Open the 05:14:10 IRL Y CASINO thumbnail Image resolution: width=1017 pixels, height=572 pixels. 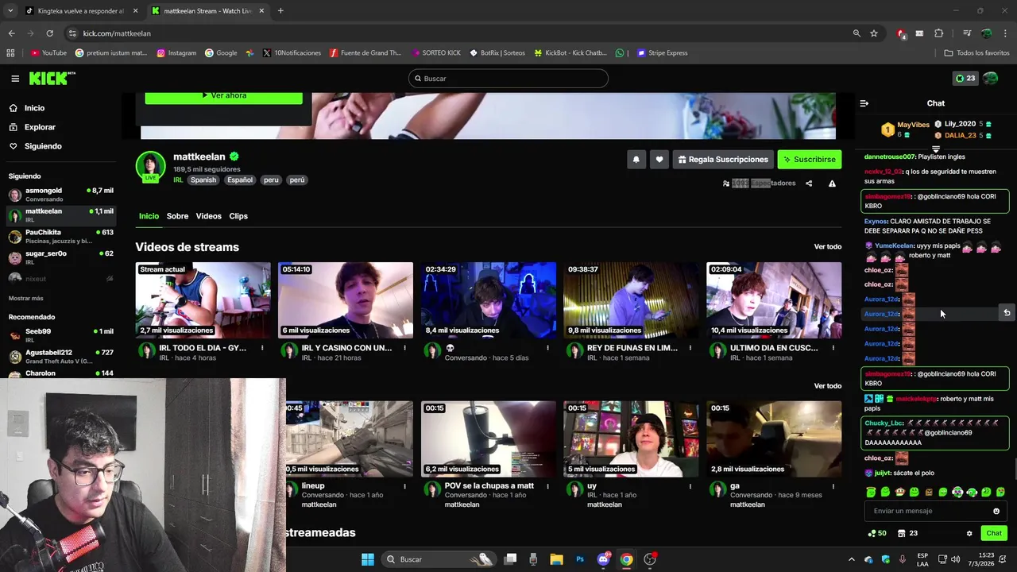[346, 300]
